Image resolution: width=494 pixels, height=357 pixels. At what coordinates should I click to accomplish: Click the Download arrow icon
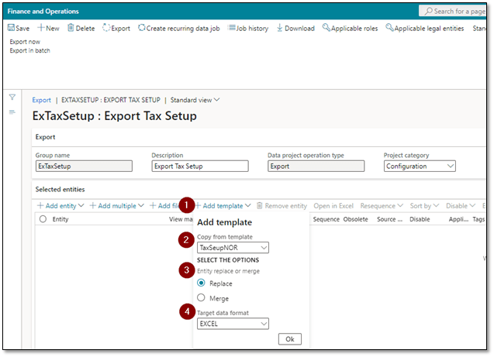[280, 28]
